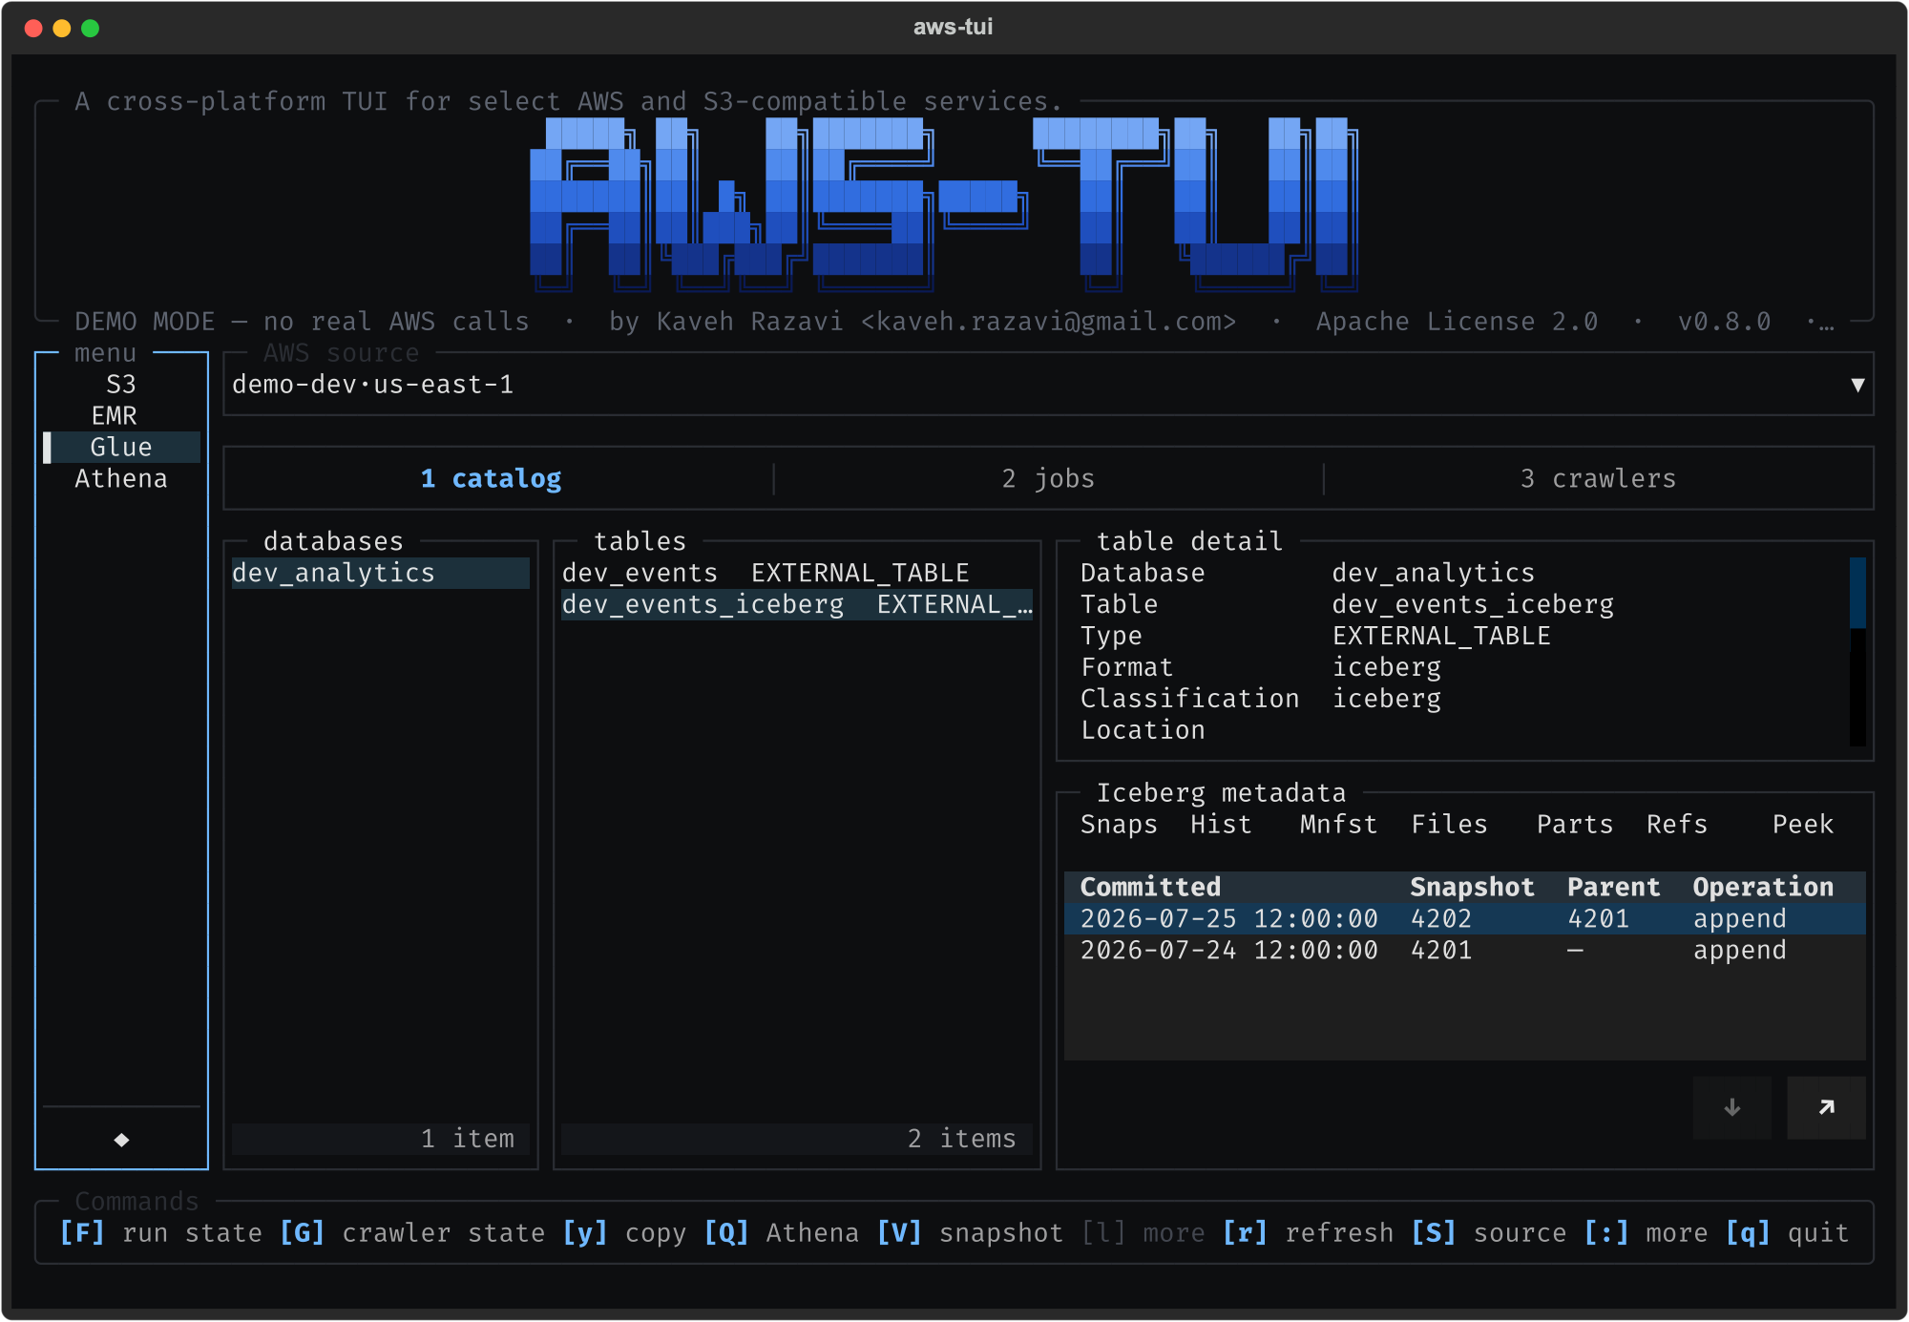Click the diamond icon at menu bottom

point(121,1140)
